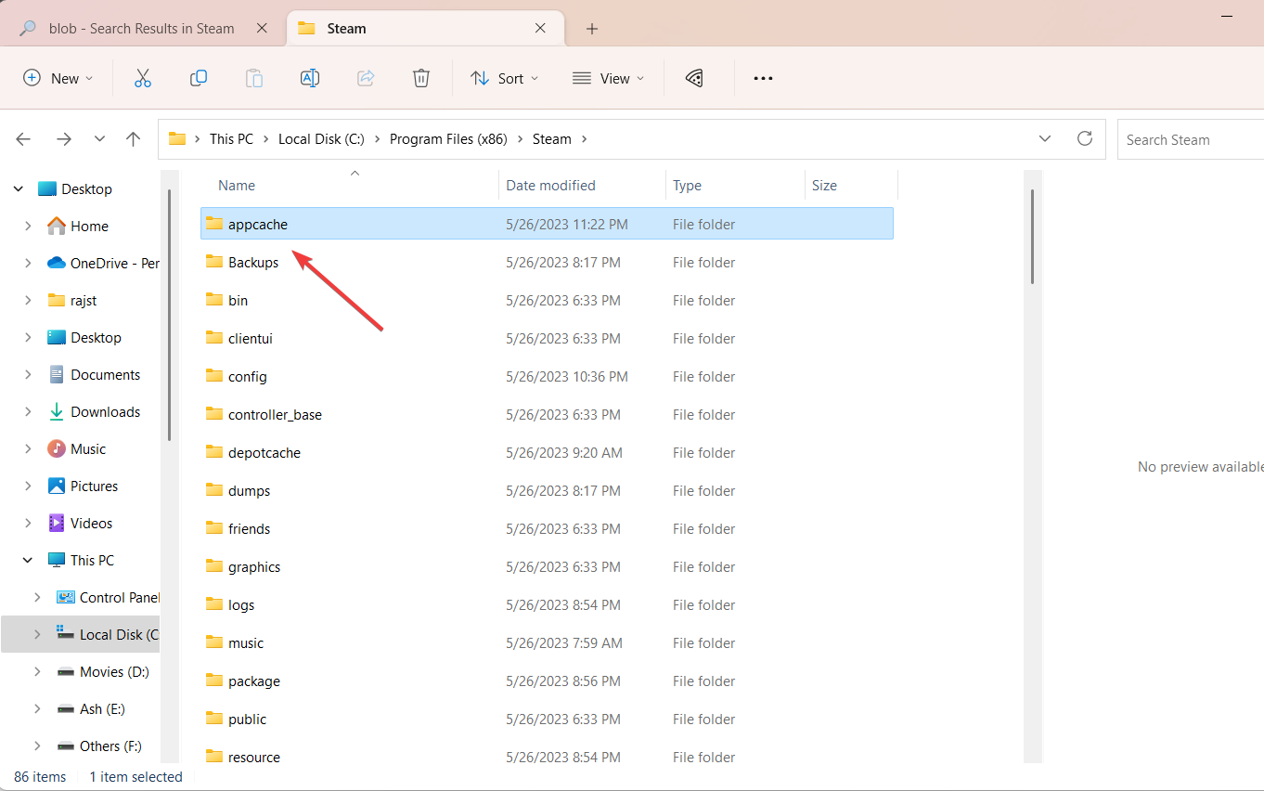Open address bar history dropdown
This screenshot has height=791, width=1264.
coord(1045,138)
